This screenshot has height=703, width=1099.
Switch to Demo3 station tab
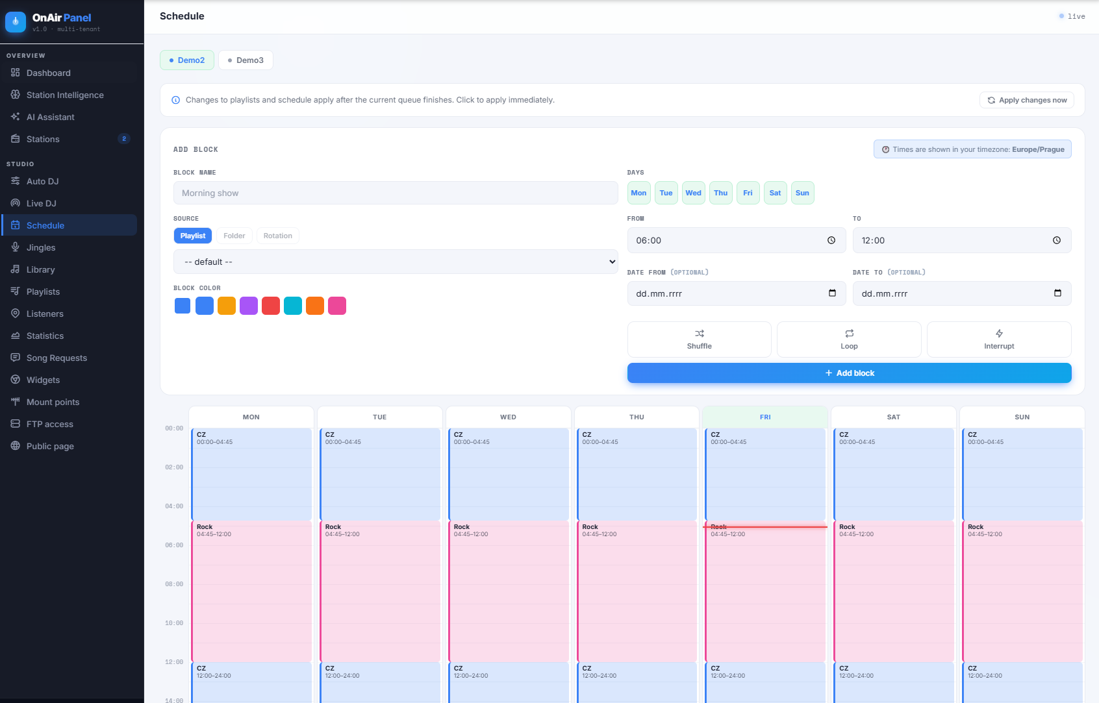[x=246, y=60]
